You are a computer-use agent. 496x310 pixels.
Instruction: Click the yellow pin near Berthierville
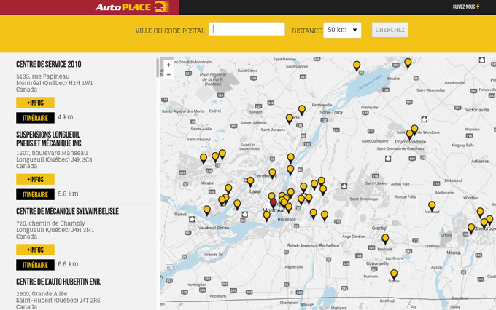[x=302, y=110]
